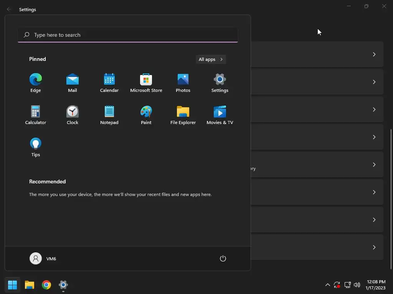Show hidden system tray icons

(328, 285)
